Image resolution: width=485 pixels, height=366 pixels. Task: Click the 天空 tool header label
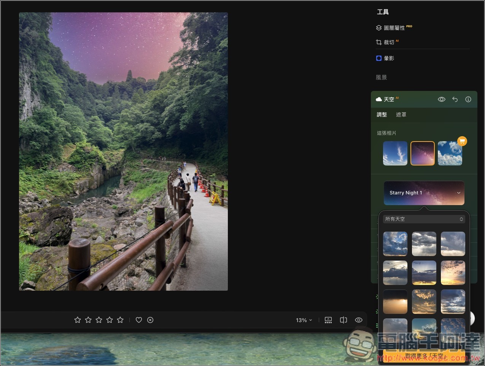[389, 99]
